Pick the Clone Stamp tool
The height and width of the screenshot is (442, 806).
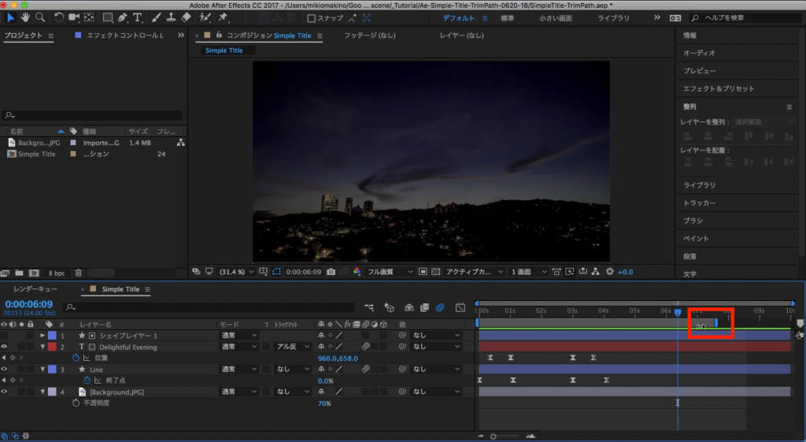170,17
